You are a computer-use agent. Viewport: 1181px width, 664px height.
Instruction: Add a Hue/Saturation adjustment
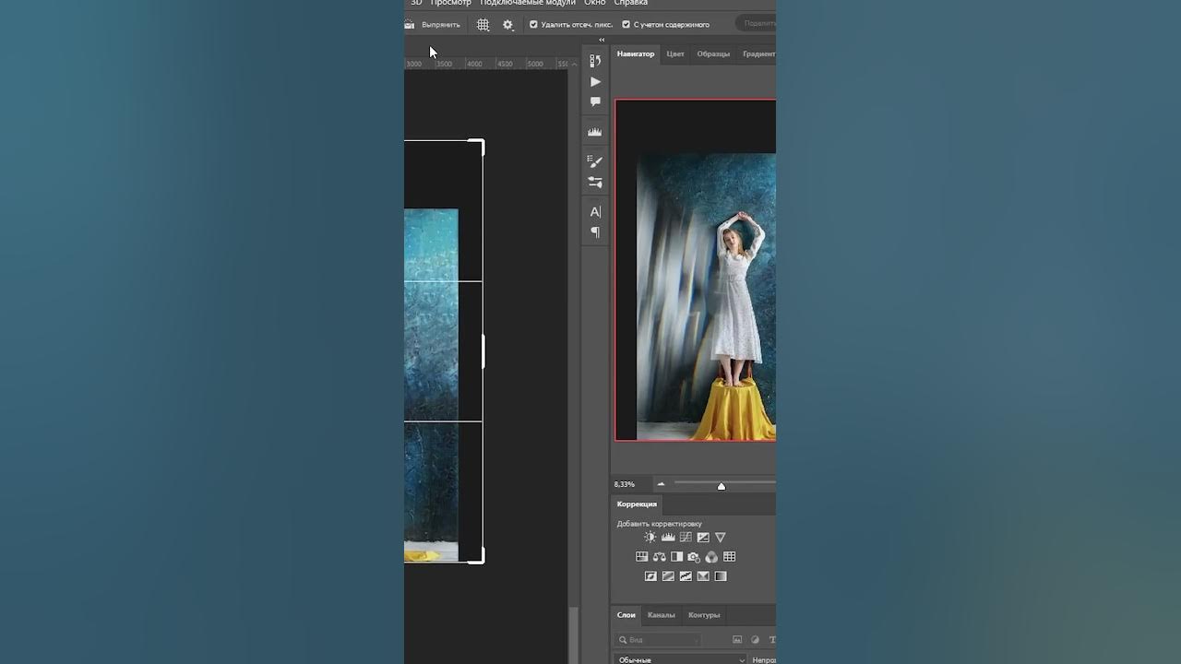642,557
